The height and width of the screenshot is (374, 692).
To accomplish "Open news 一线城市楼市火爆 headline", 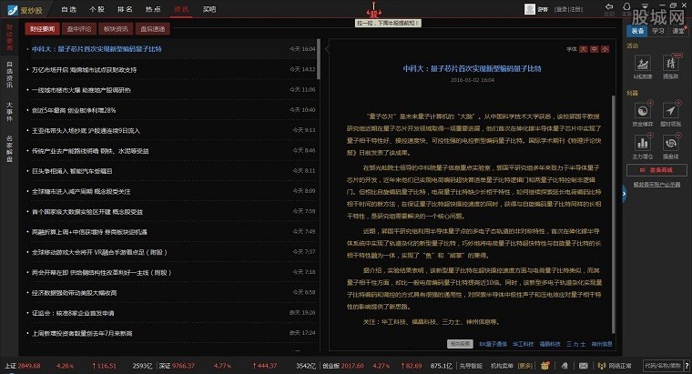I will point(81,90).
